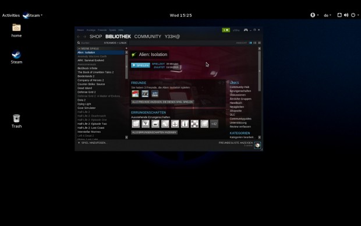Open Activities overview in top panel
The width and height of the screenshot is (361, 226).
point(11,15)
